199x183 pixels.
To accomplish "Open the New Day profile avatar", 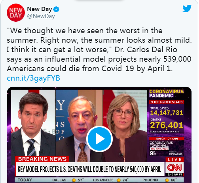I will [16, 13].
